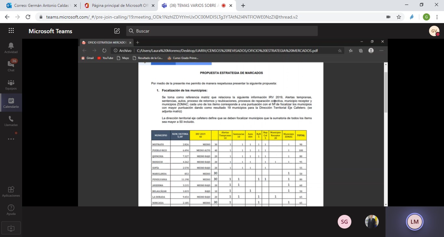Toggle camera permission icon in address bar

pyautogui.click(x=388, y=17)
